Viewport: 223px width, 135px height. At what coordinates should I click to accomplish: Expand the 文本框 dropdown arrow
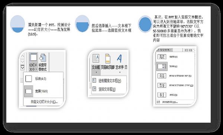point(96,73)
